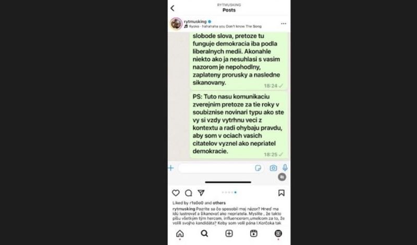Click the microphone voice message icon
The image size is (417, 245).
[285, 167]
